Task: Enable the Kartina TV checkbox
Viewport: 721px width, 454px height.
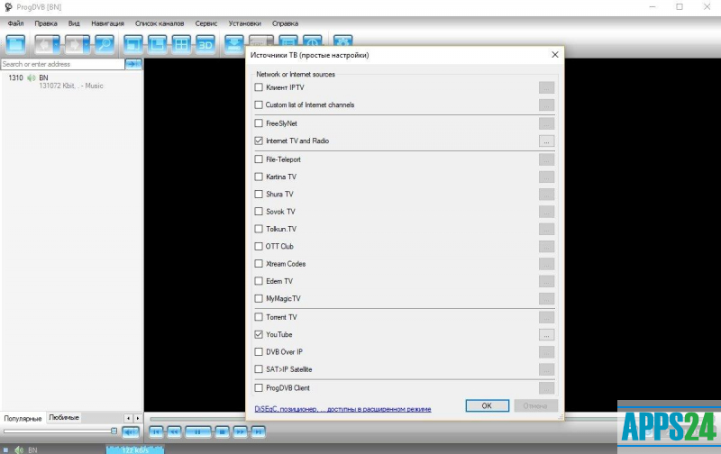Action: (x=259, y=177)
